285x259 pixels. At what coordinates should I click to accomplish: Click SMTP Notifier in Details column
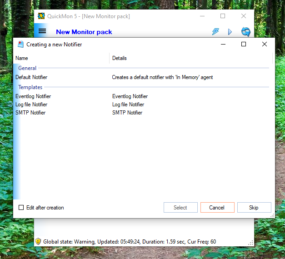(x=127, y=113)
